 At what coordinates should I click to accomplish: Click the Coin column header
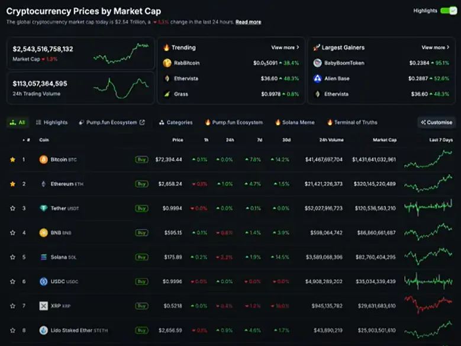point(44,140)
